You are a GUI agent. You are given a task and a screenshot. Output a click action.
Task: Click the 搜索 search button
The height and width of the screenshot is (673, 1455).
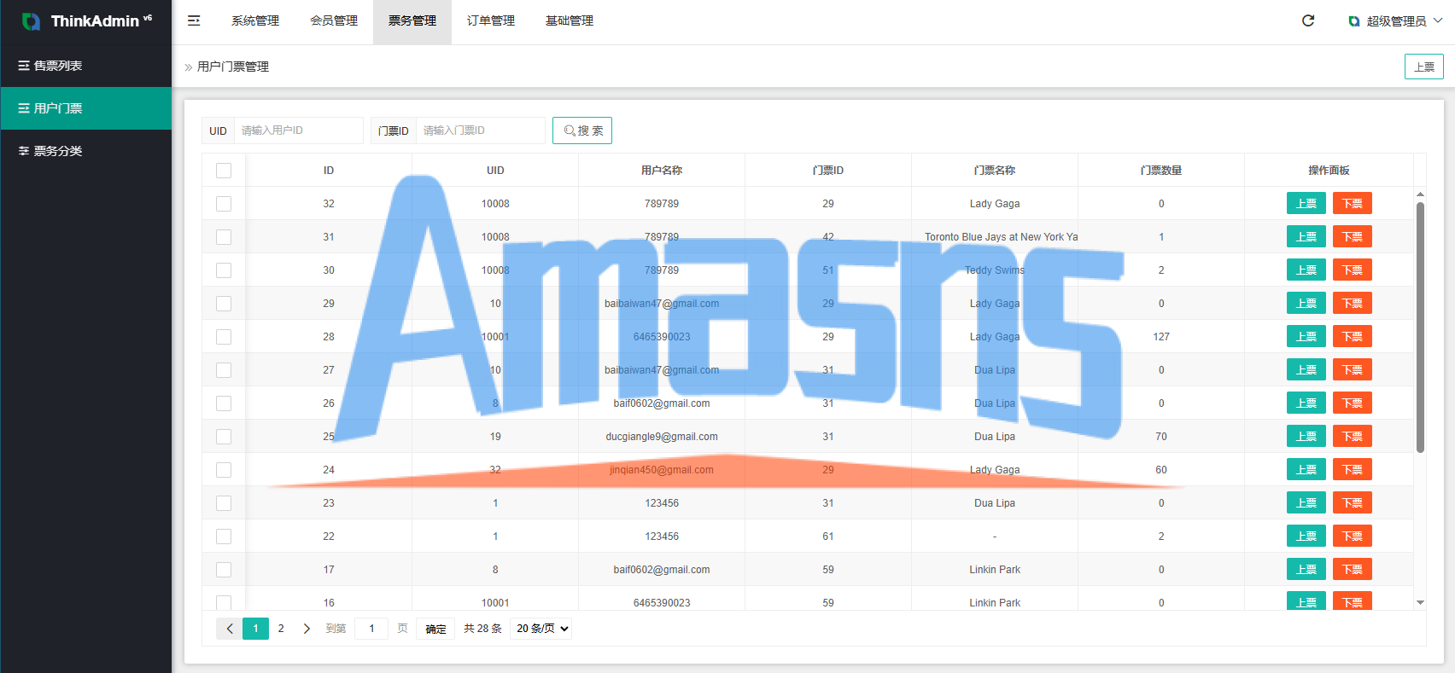(x=582, y=131)
